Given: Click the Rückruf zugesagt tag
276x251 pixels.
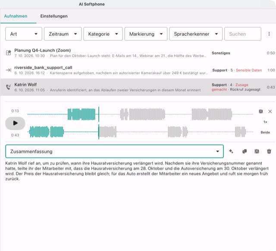Looking at the screenshot, I should (x=245, y=89).
